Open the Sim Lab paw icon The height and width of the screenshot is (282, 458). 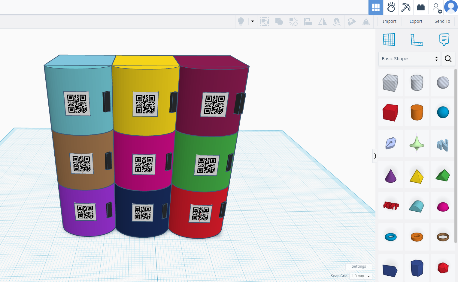click(391, 7)
